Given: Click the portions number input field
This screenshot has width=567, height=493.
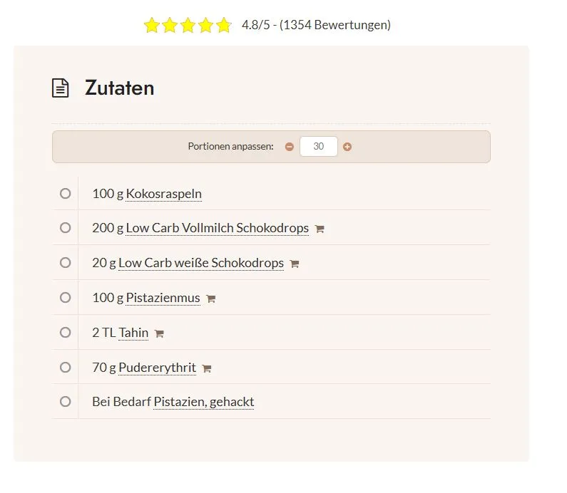Looking at the screenshot, I should [318, 147].
